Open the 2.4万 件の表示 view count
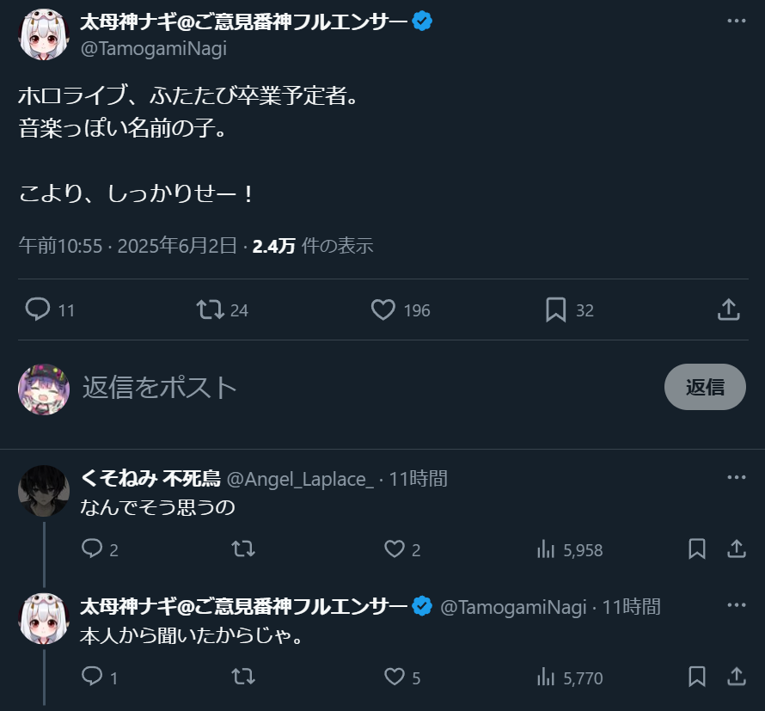Screen dimensions: 765x711 (313, 246)
